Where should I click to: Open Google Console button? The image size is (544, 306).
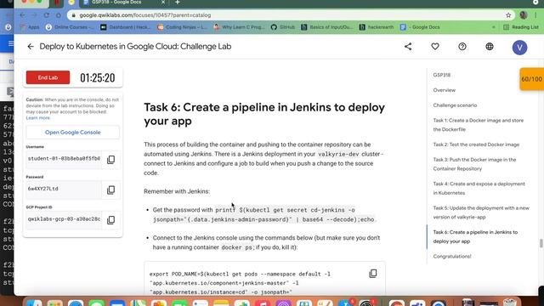point(72,133)
